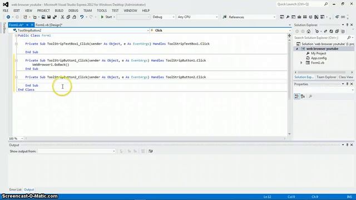Screen dimensions: 356x200
Task: Open the TEAM menu
Action: pyautogui.click(x=87, y=11)
